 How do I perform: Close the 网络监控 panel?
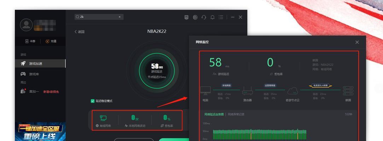point(357,42)
